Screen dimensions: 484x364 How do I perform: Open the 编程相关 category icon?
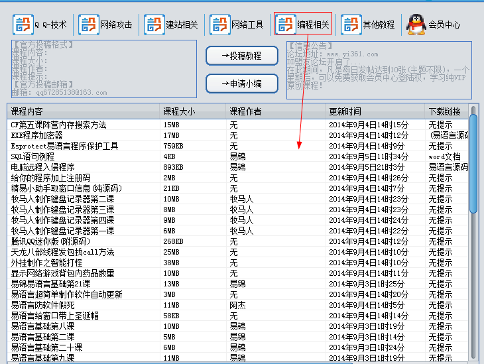[286, 25]
